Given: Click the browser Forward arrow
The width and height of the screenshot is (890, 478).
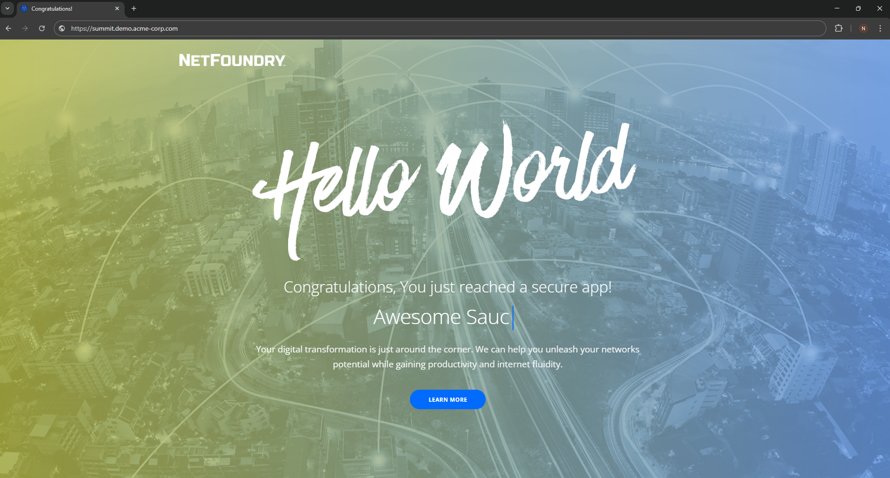Looking at the screenshot, I should (25, 28).
